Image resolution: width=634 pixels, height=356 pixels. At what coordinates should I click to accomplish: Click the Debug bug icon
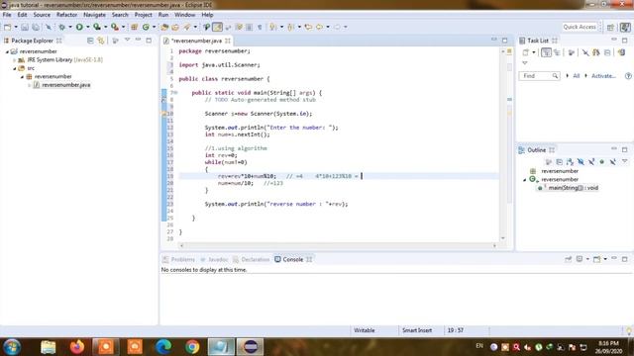click(x=61, y=27)
